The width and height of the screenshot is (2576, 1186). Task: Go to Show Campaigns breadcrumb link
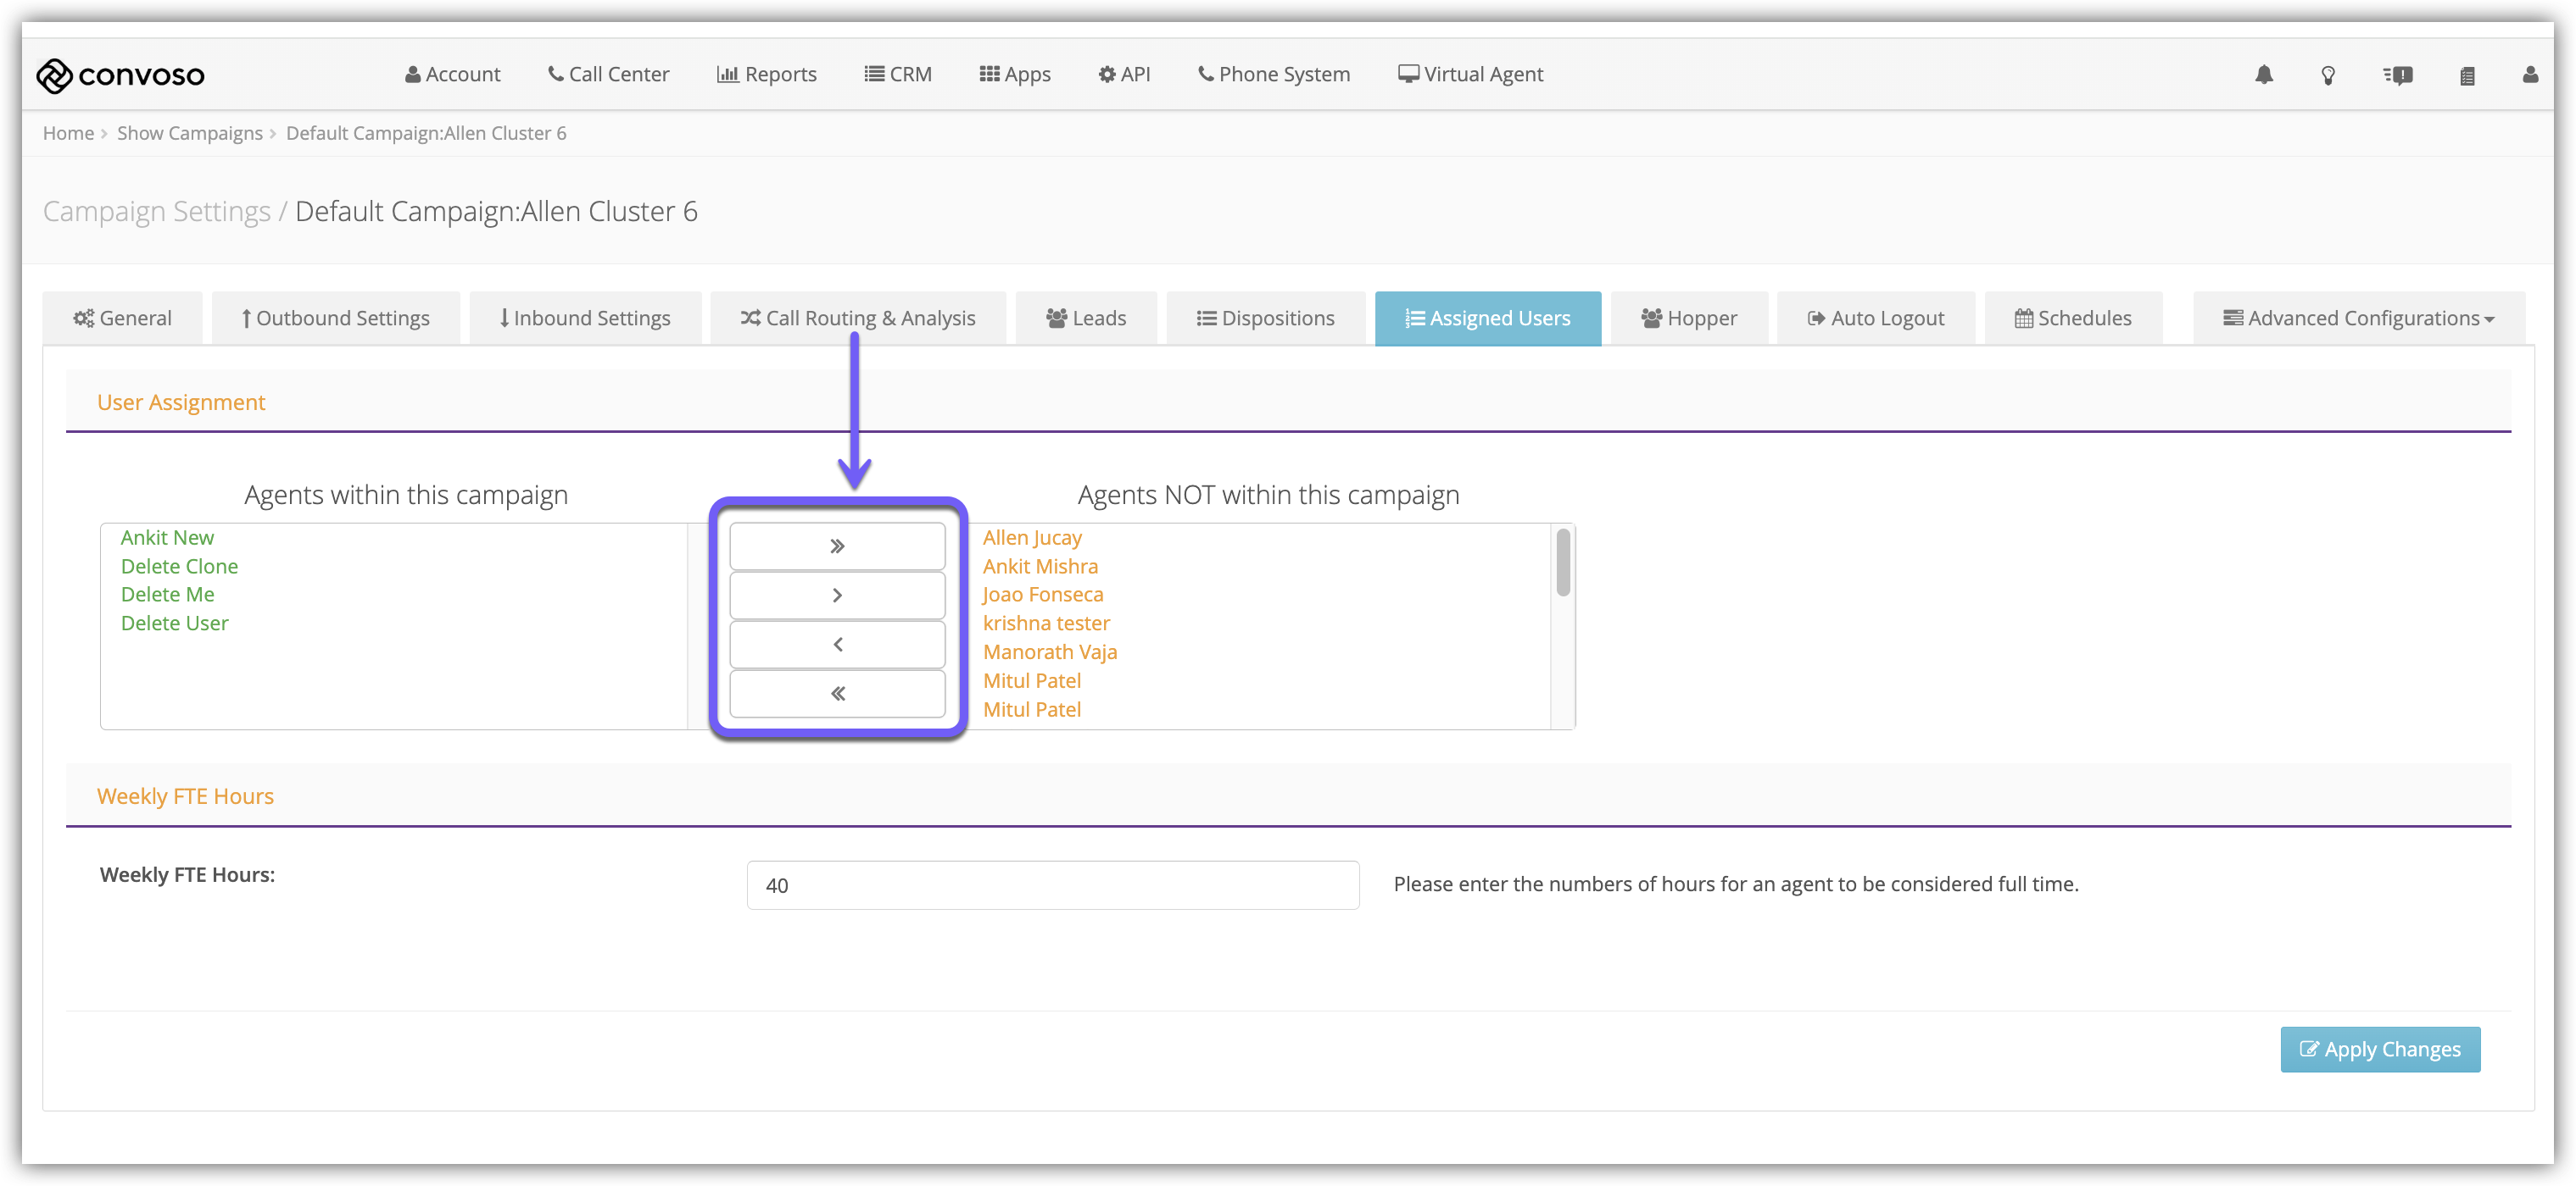[190, 134]
